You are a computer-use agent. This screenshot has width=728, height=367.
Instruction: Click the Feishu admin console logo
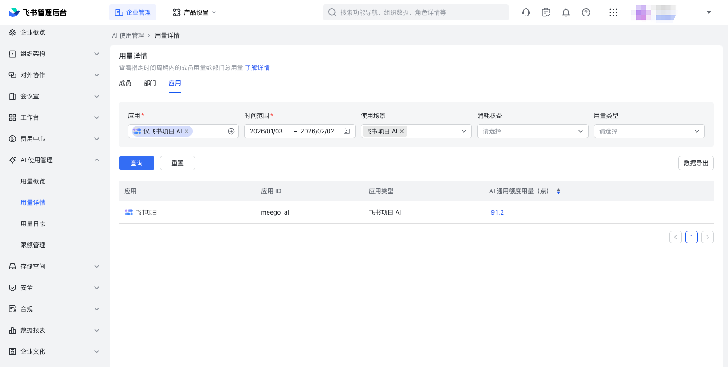[x=37, y=12]
